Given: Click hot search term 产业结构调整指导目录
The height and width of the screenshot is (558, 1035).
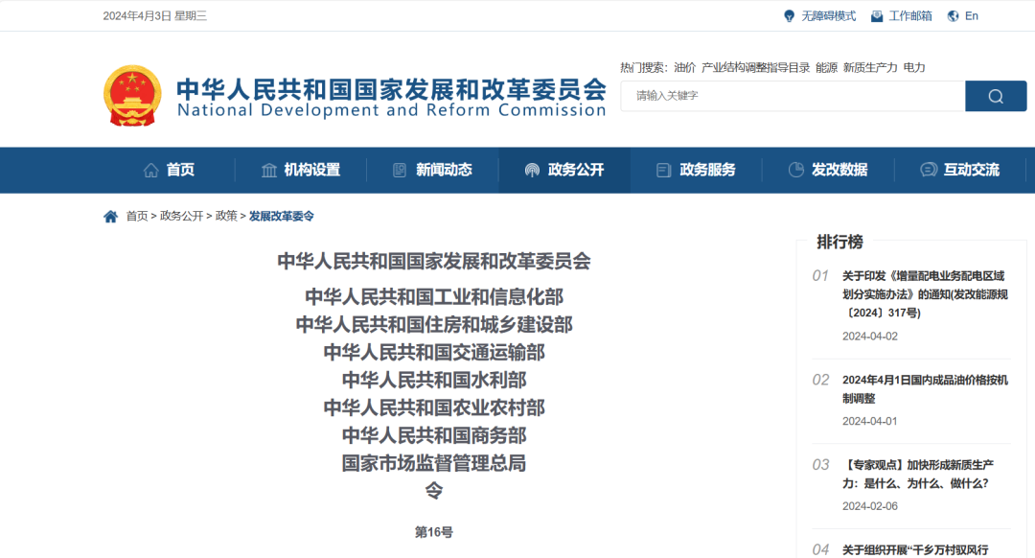Looking at the screenshot, I should pyautogui.click(x=755, y=67).
